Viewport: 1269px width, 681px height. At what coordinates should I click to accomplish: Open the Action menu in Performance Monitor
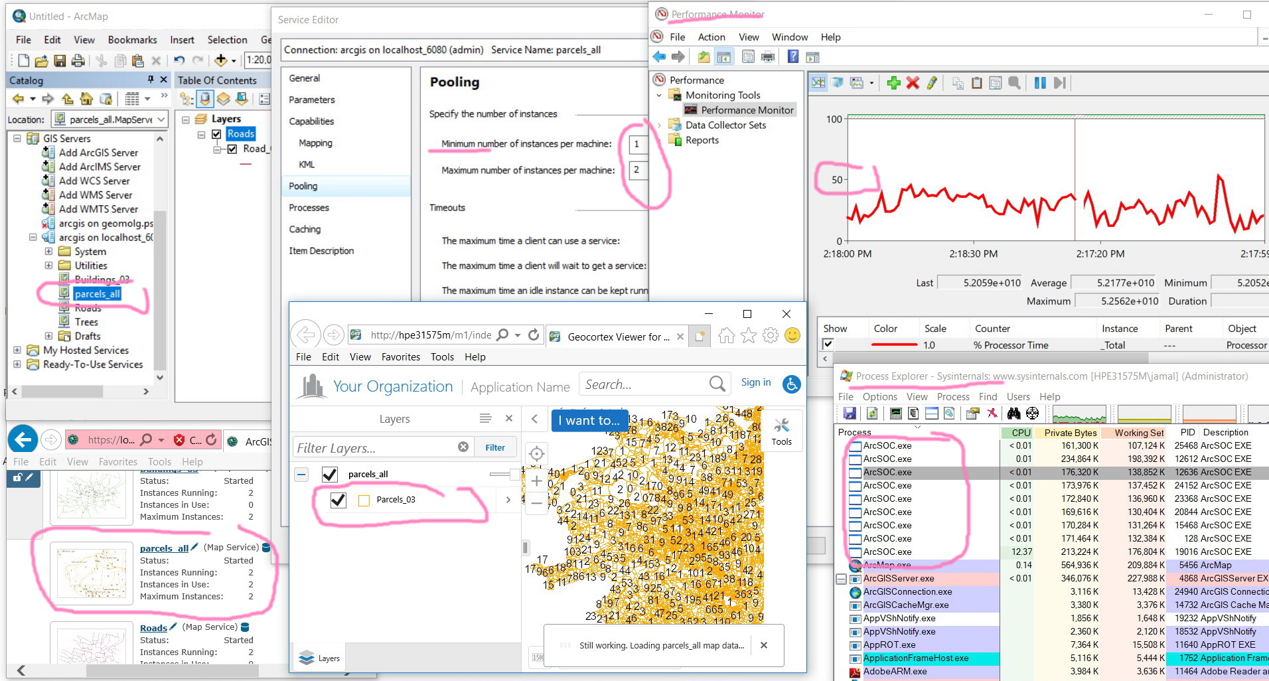pos(711,37)
